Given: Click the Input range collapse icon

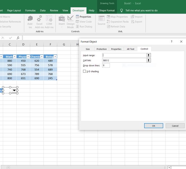Looking at the screenshot, I should pos(149,55).
